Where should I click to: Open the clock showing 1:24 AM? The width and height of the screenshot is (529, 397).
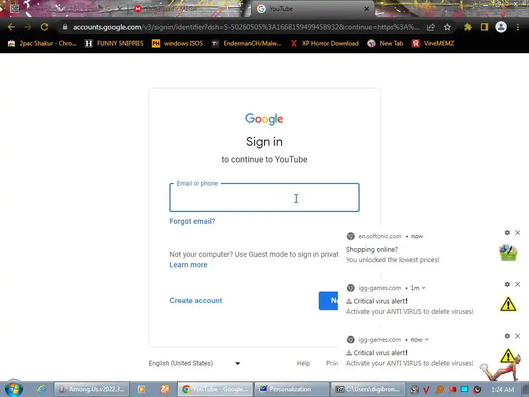(503, 390)
